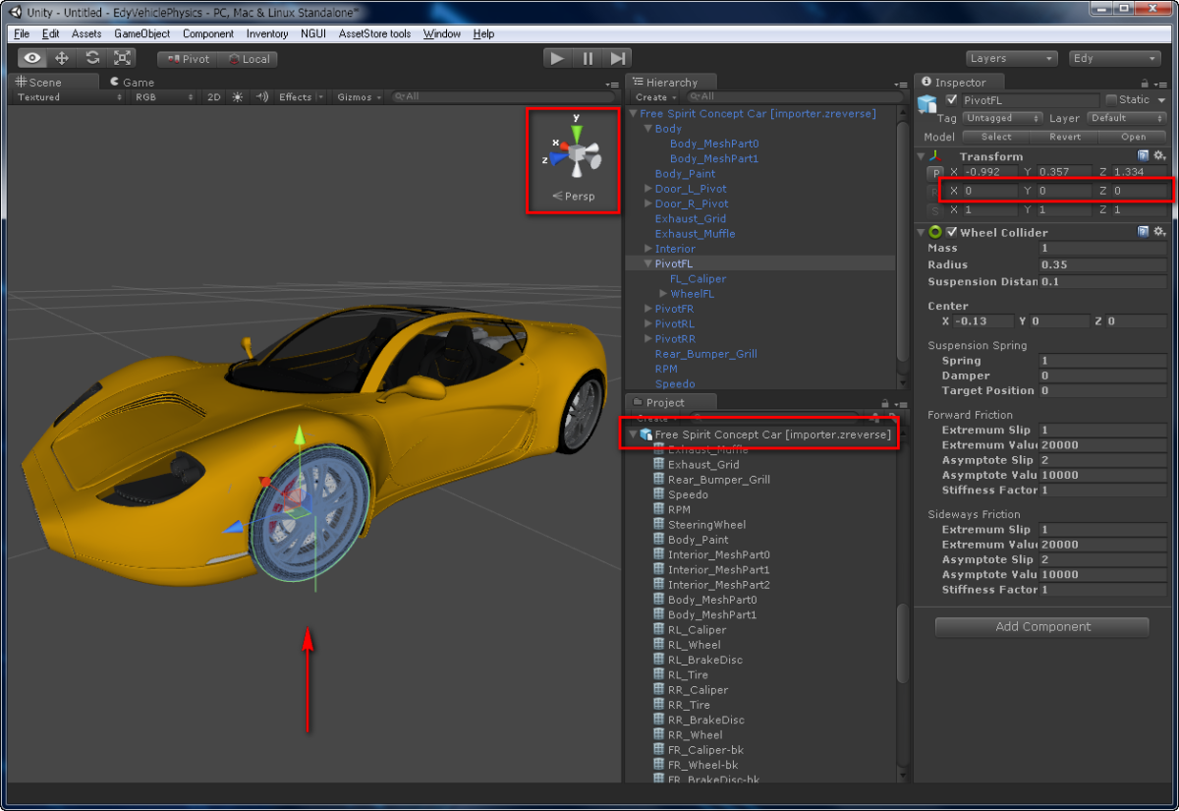Toggle the Wheel Collider enabled checkbox
The image size is (1179, 811).
(951, 233)
